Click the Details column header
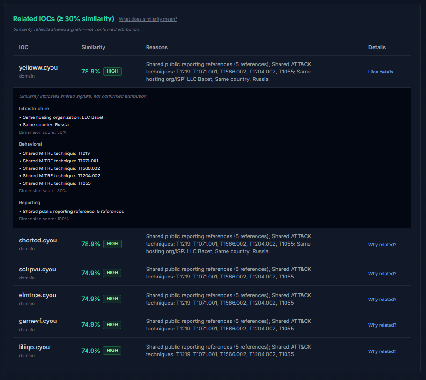Screen dimensions: 426x380 [x=376, y=47]
